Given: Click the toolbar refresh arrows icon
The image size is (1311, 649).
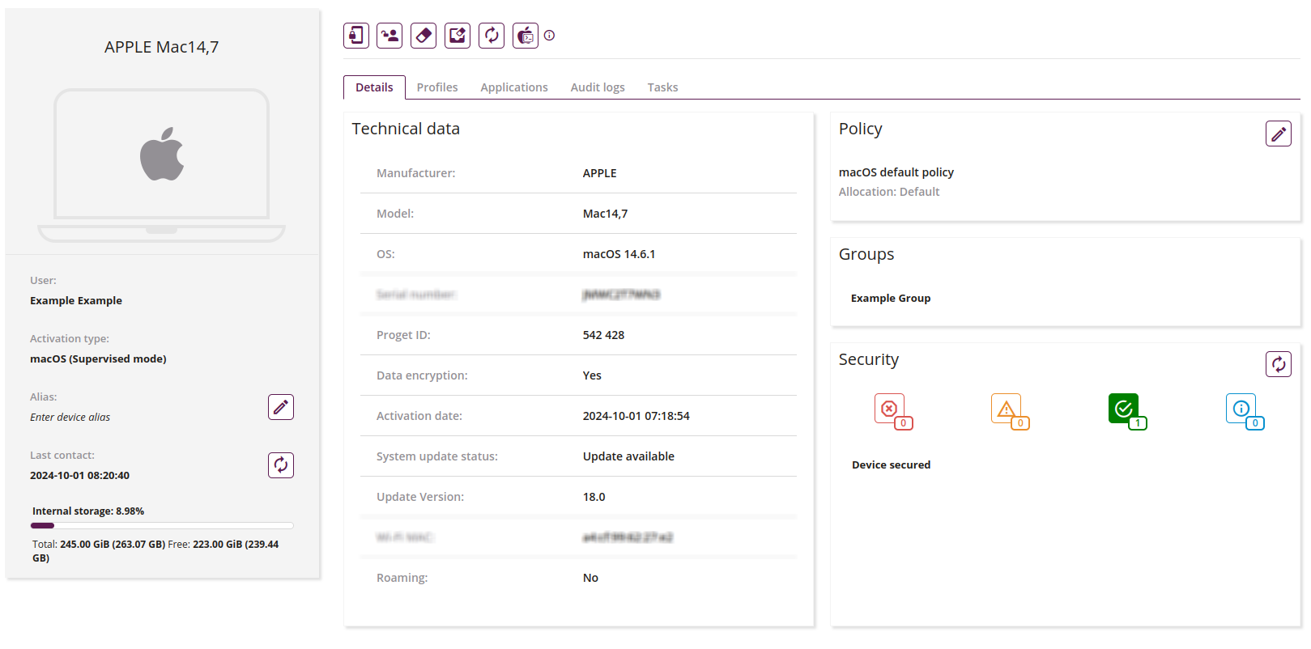Looking at the screenshot, I should [492, 36].
